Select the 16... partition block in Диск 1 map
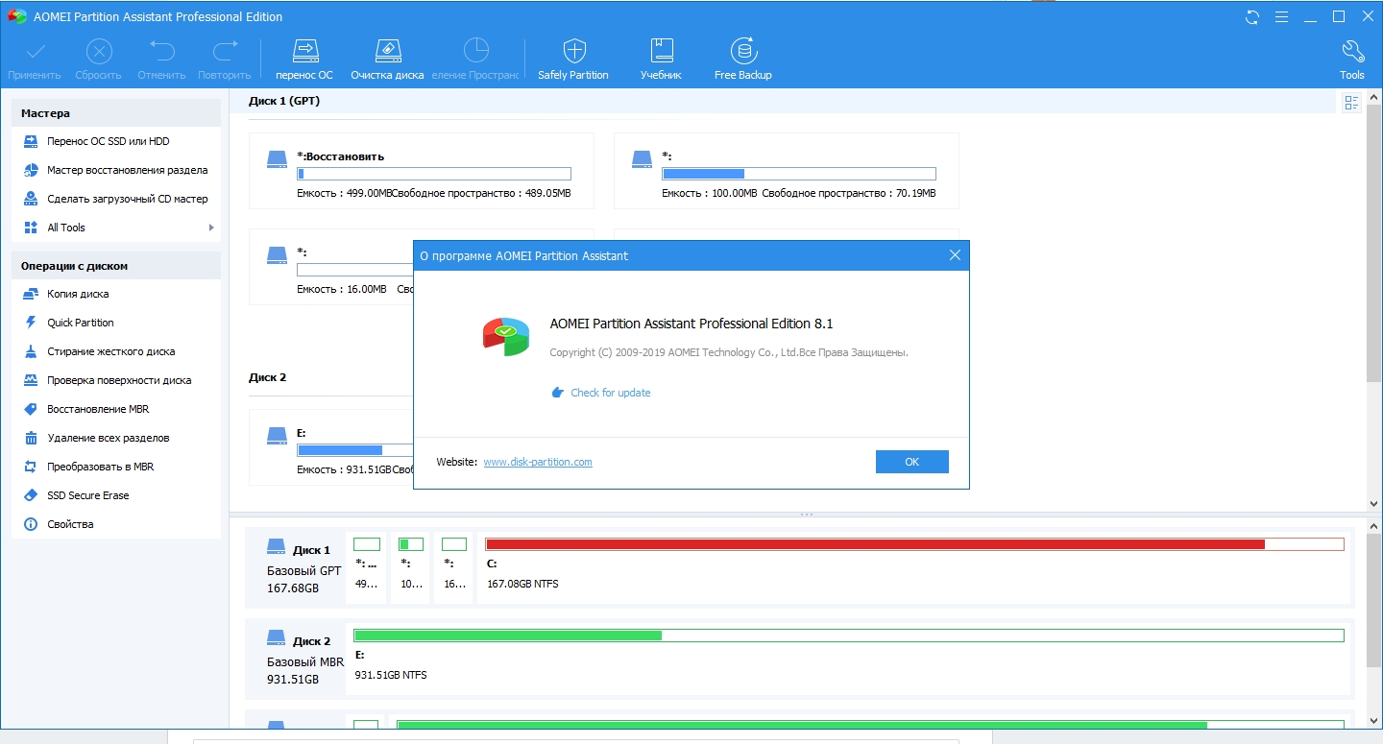 [x=453, y=567]
